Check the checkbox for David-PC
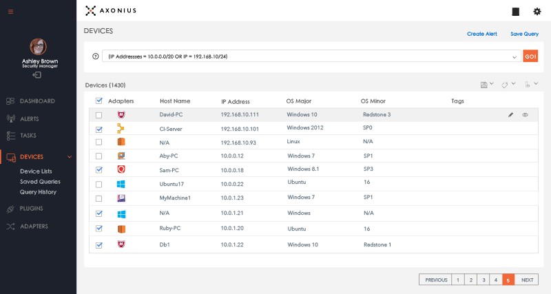Image resolution: width=551 pixels, height=294 pixels. (99, 115)
